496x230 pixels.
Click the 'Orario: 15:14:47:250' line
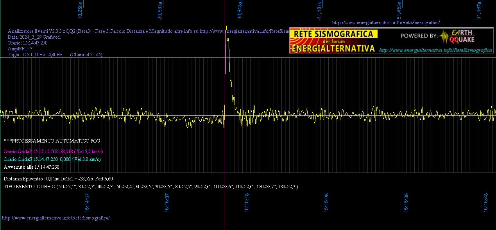pyautogui.click(x=28, y=43)
